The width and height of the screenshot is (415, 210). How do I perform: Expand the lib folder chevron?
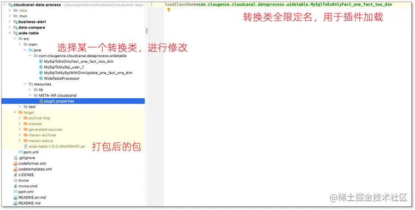pyautogui.click(x=30, y=89)
